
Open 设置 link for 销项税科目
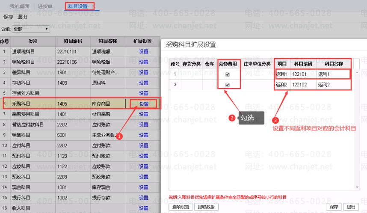[x=143, y=62]
